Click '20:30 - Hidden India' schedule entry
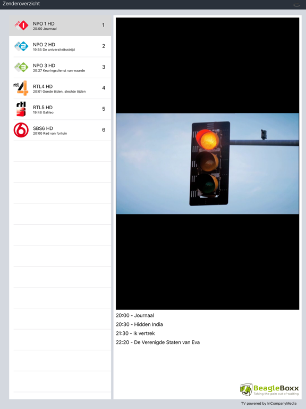The image size is (306, 409). 139,324
